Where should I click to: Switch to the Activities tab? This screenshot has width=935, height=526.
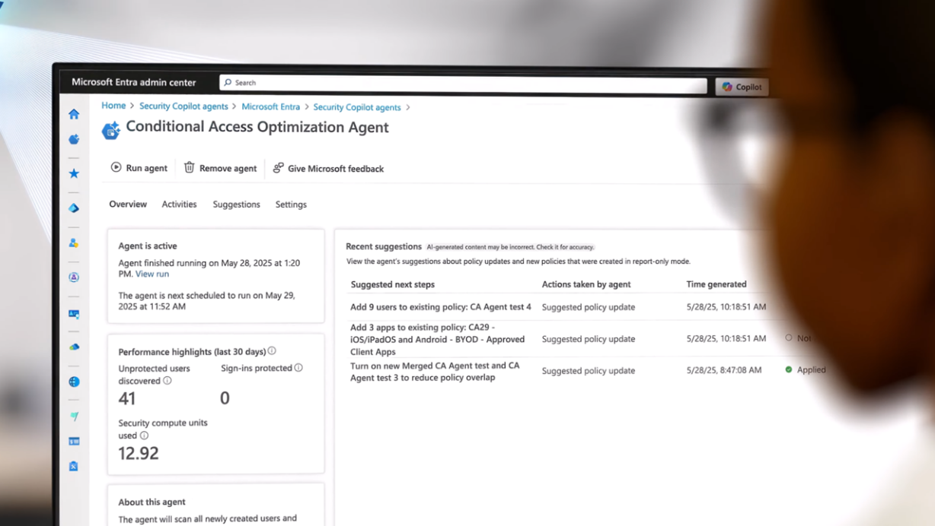coord(179,204)
